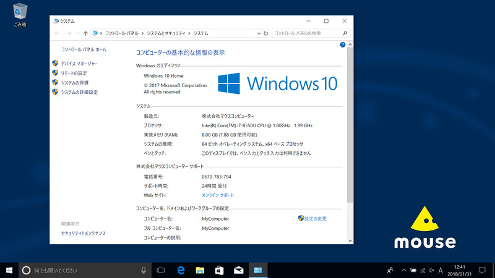Click the computer icon in address bar

(x=95, y=33)
